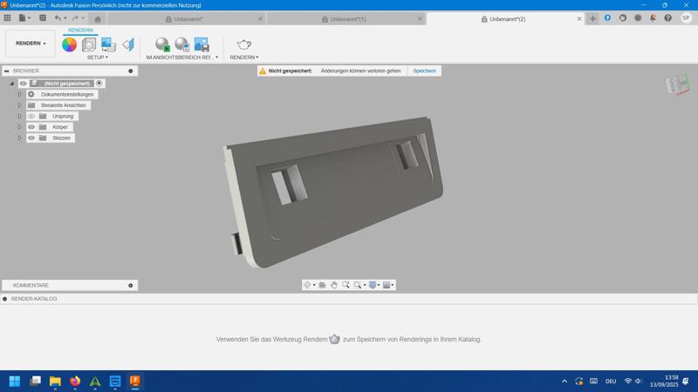Open the Im Ansichtsbereich Rendern dropdown
Screen dimensions: 698x392
pos(182,57)
